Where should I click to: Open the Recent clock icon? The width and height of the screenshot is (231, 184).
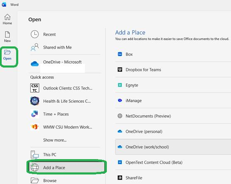click(35, 34)
